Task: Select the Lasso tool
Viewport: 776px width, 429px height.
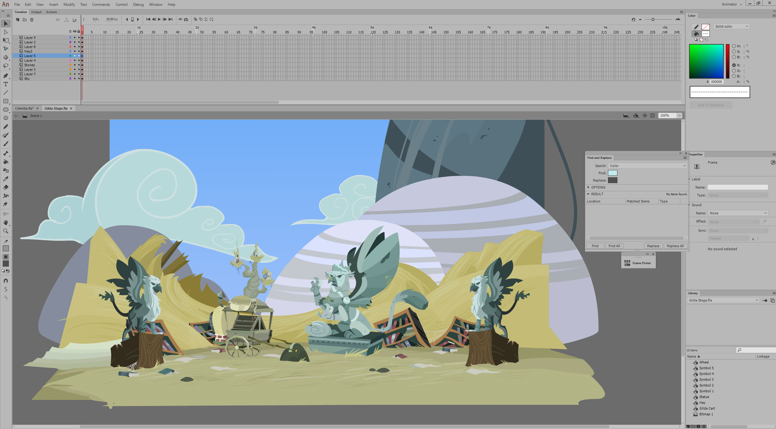Action: pyautogui.click(x=5, y=66)
